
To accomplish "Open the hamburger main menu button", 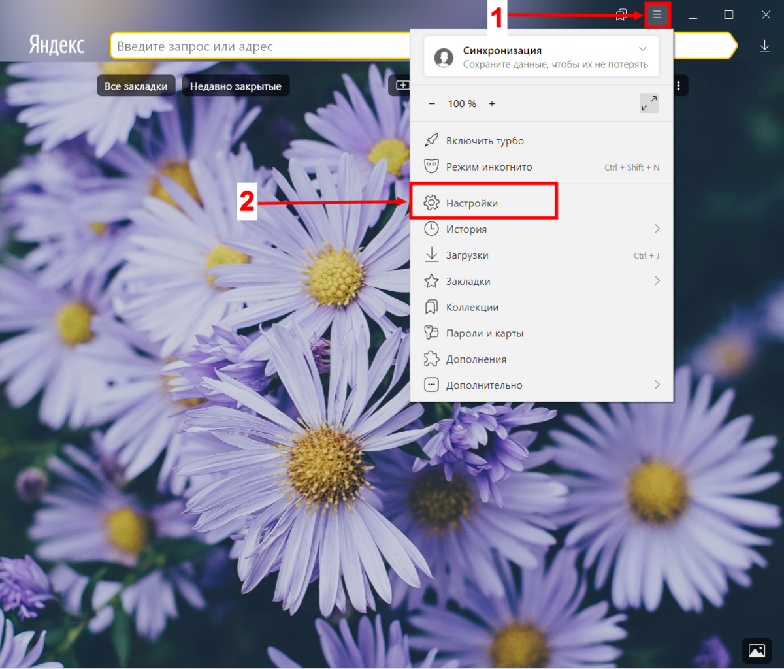I will (657, 14).
